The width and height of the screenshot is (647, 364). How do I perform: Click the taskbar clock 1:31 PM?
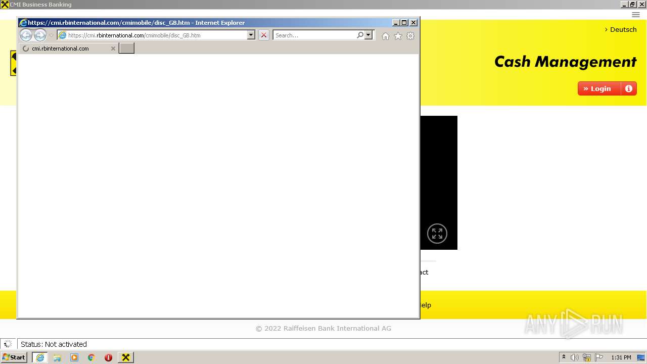coord(621,357)
